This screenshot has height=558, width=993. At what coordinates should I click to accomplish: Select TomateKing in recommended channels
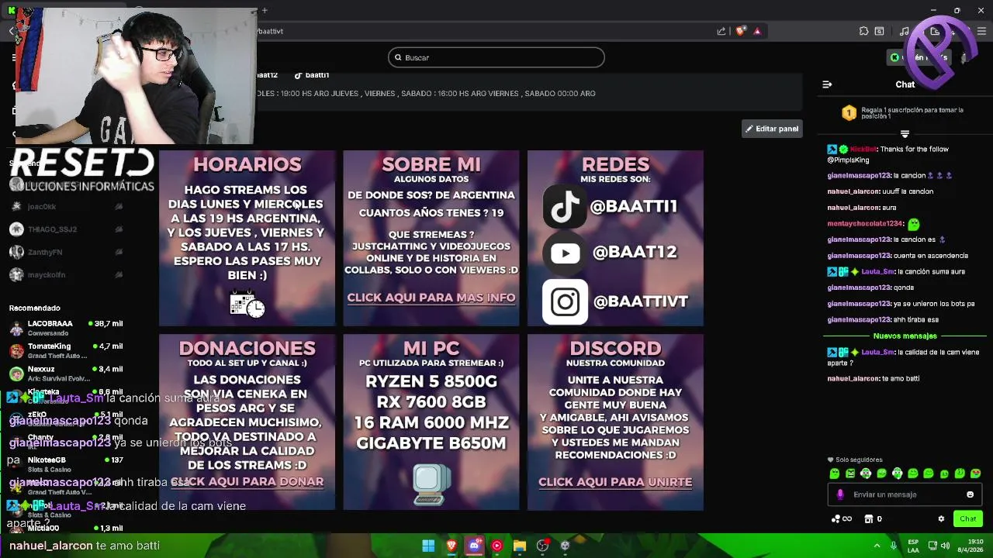tap(66, 350)
